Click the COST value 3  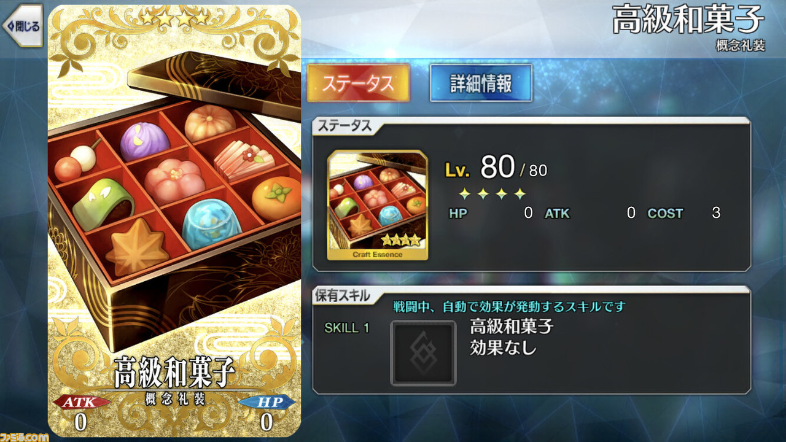pyautogui.click(x=716, y=214)
